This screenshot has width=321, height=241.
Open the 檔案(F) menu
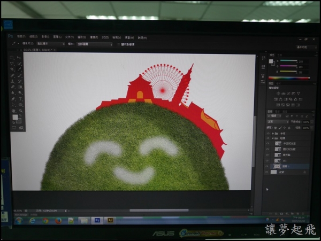click(21, 36)
